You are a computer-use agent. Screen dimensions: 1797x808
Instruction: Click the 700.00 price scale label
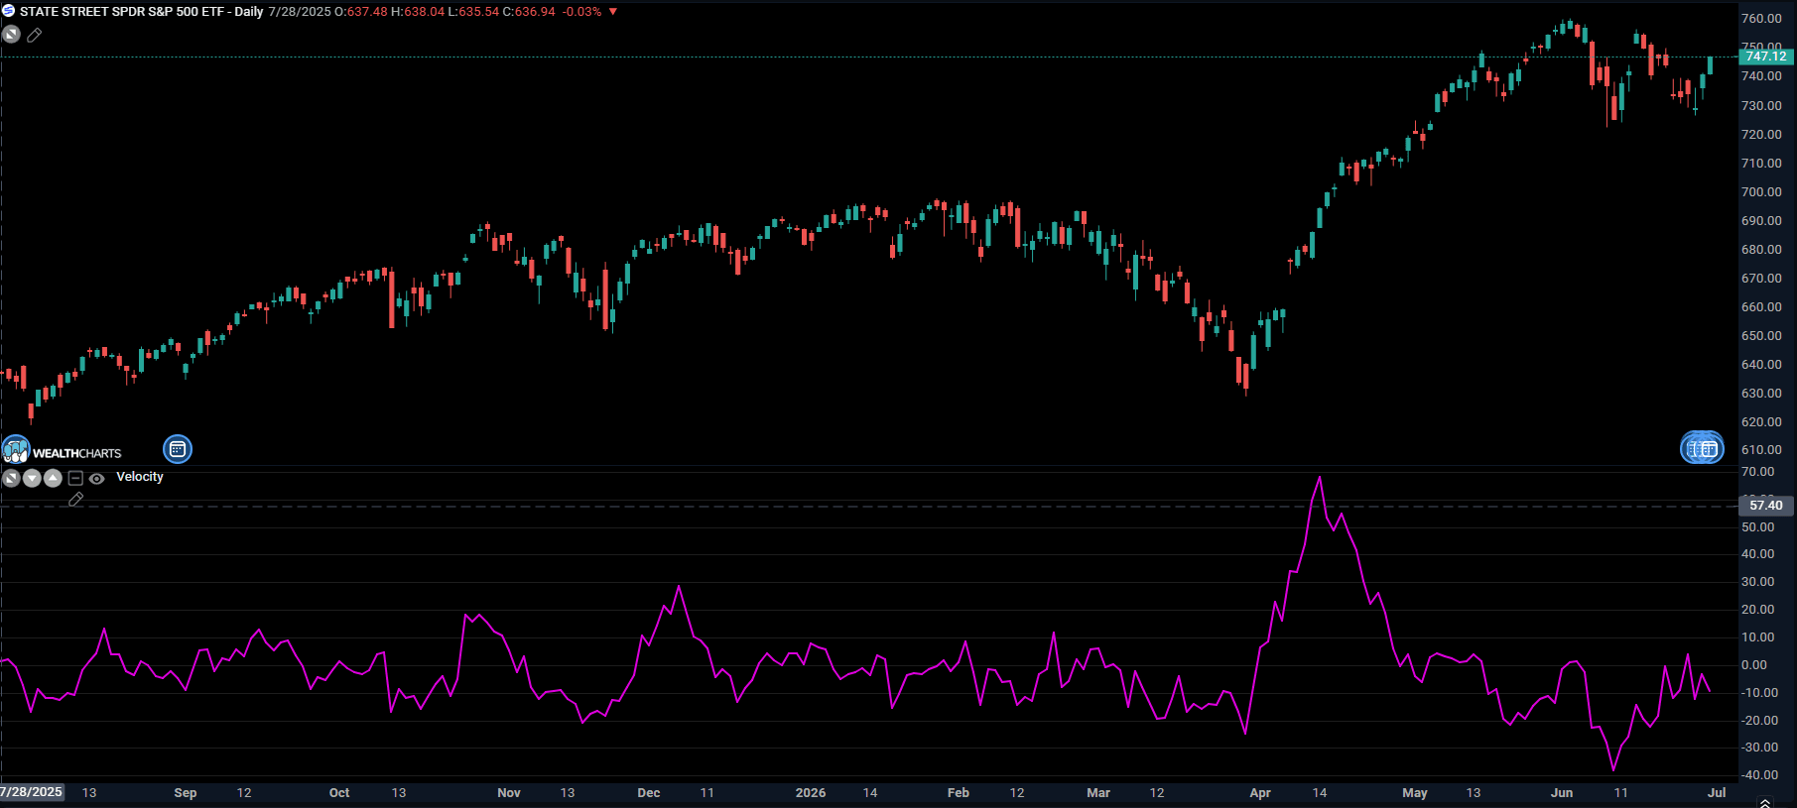coord(1761,192)
